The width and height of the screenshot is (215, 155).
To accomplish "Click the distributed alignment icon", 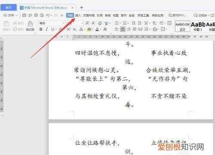I will point(140,29).
